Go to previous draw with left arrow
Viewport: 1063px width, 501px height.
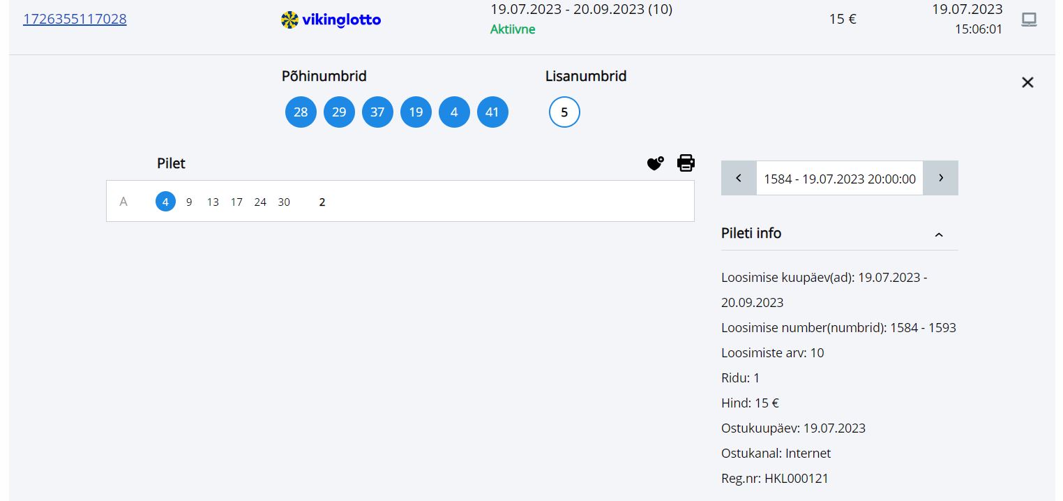pos(739,179)
